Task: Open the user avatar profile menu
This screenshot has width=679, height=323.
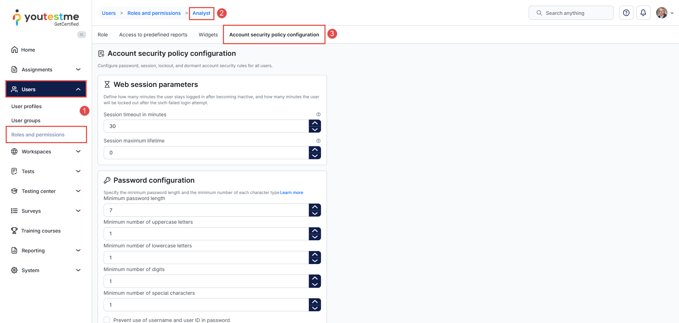Action: [x=662, y=13]
